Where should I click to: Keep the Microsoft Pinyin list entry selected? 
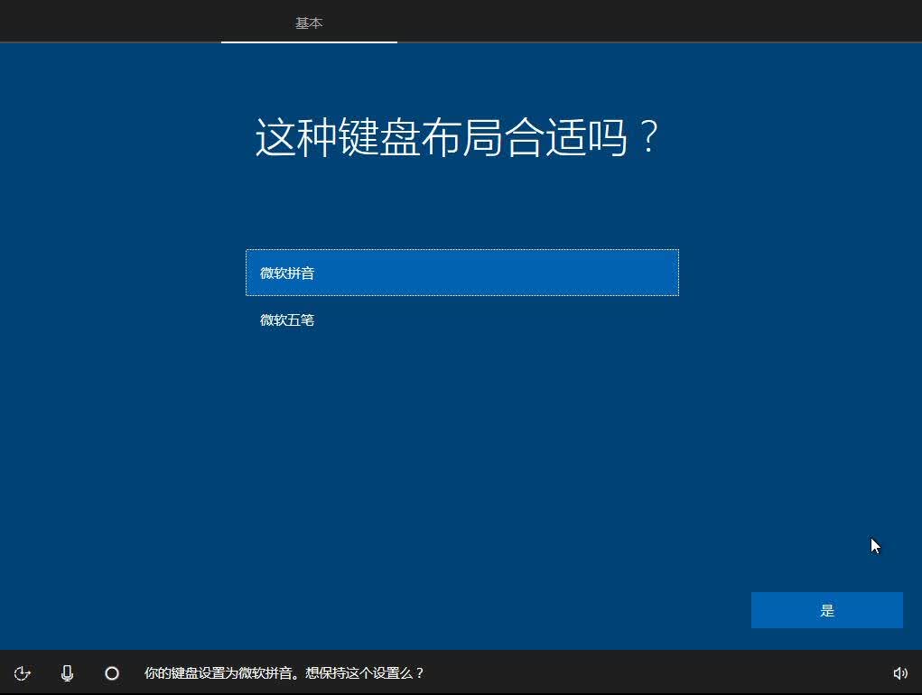[462, 273]
